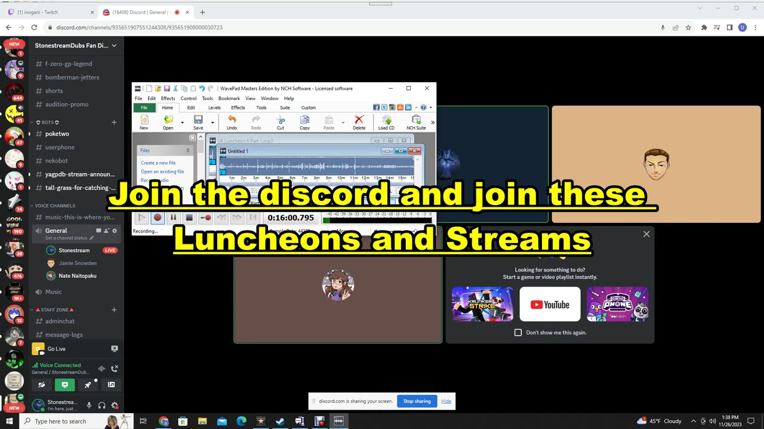The width and height of the screenshot is (764, 429).
Task: Stop the WavePad recording
Action: tap(189, 218)
